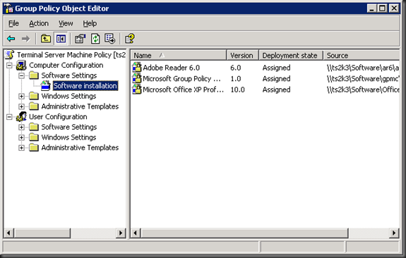
Task: Click the list pane horizontal scrollbar thumb
Action: point(244,233)
